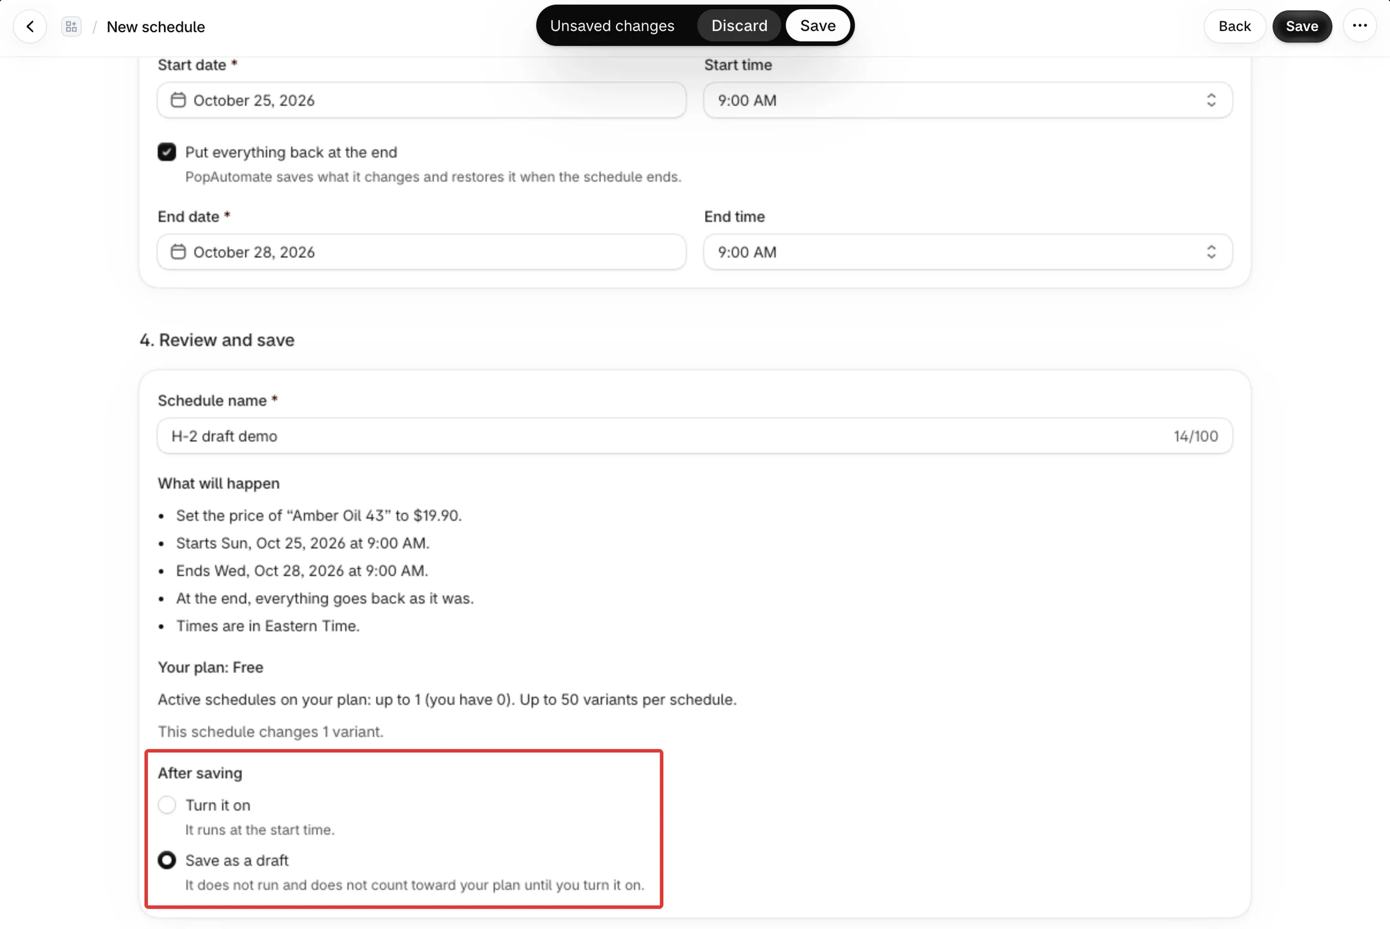Click the New schedule breadcrumb title

[x=156, y=27]
